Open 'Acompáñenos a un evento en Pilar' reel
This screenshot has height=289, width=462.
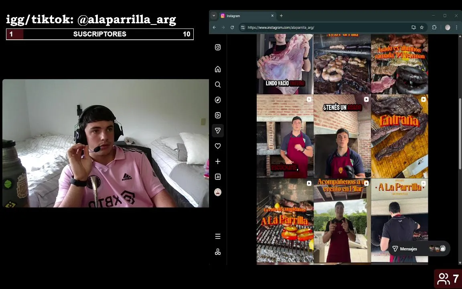(x=342, y=220)
